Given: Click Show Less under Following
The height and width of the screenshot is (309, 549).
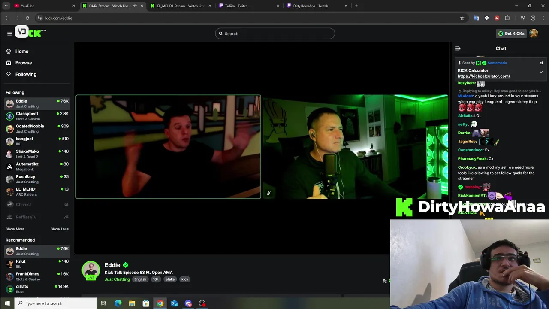Looking at the screenshot, I should tap(60, 229).
